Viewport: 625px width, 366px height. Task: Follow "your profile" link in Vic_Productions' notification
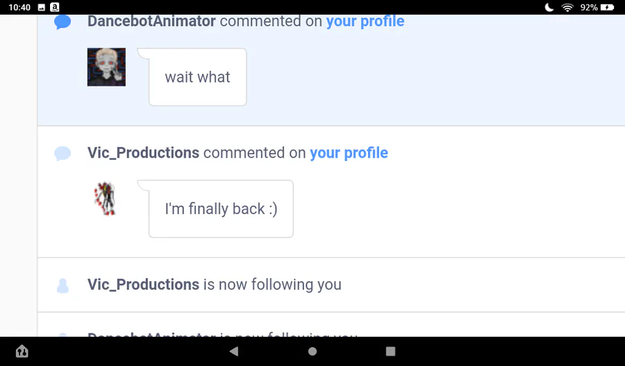349,153
